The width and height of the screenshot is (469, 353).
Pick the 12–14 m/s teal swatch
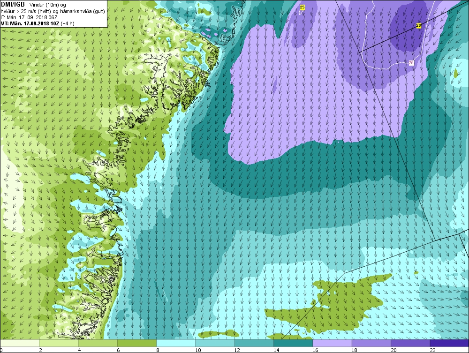254,343
